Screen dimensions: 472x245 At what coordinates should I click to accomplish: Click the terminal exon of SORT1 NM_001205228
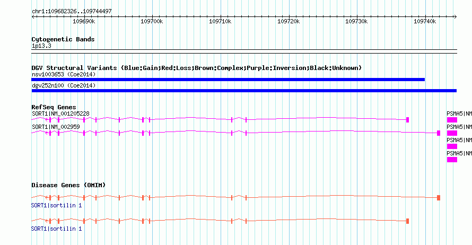pos(408,120)
